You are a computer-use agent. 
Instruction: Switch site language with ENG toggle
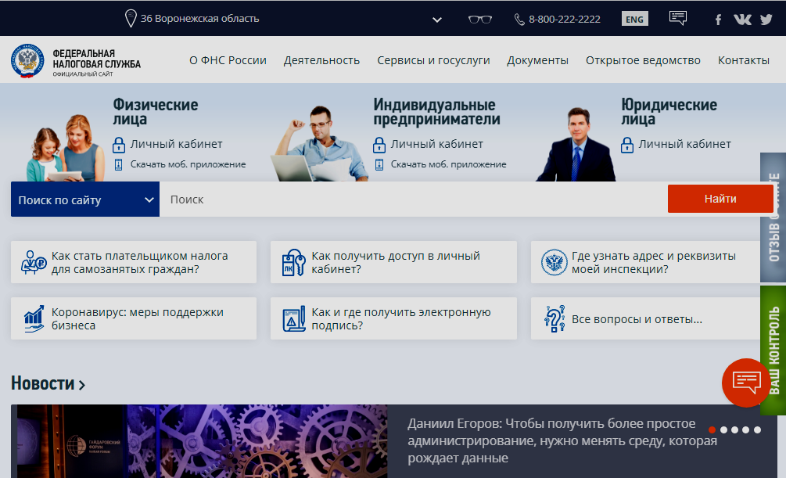click(634, 19)
